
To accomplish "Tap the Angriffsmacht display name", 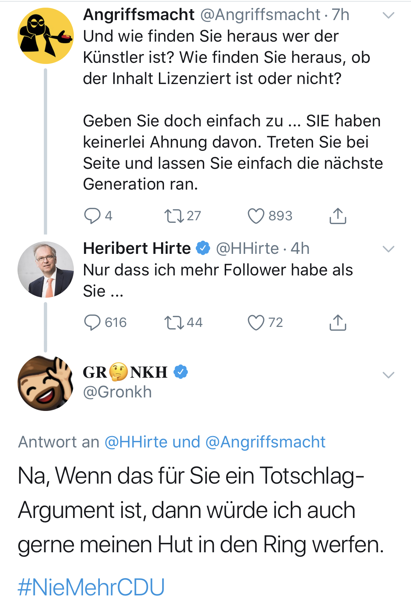I will (139, 15).
